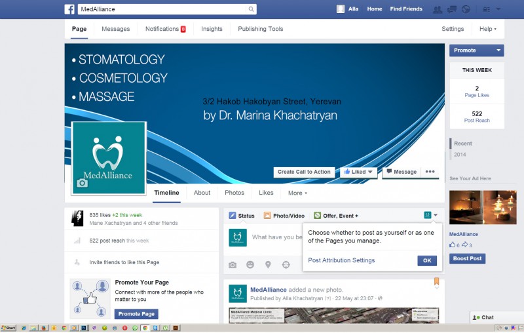Open Photoshop from the taskbar
The image size is (524, 333).
pyautogui.click(x=84, y=328)
